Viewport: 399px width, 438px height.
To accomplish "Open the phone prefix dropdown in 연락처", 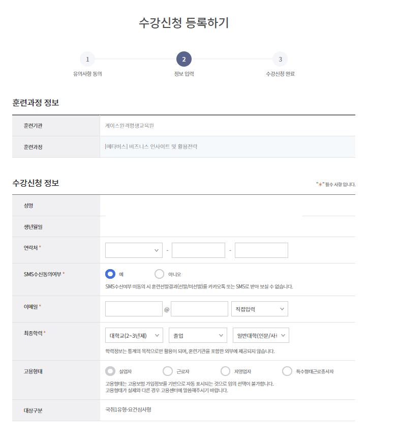I will click(x=134, y=250).
